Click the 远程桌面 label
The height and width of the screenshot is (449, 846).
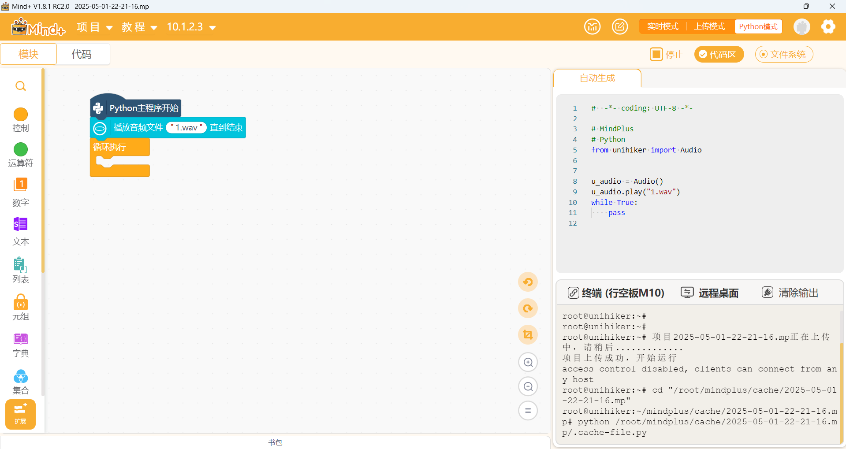coord(719,293)
